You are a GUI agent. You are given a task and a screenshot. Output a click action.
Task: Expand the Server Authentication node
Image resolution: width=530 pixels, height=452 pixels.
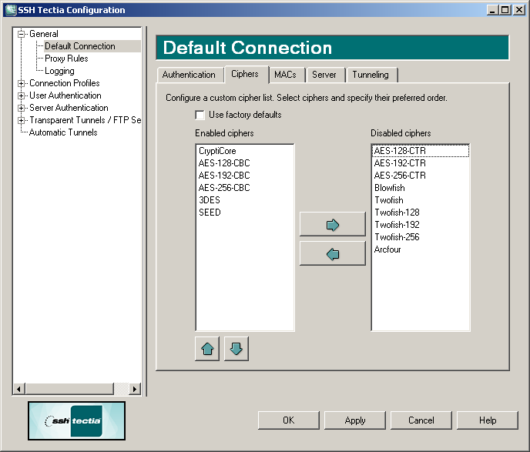(x=22, y=108)
